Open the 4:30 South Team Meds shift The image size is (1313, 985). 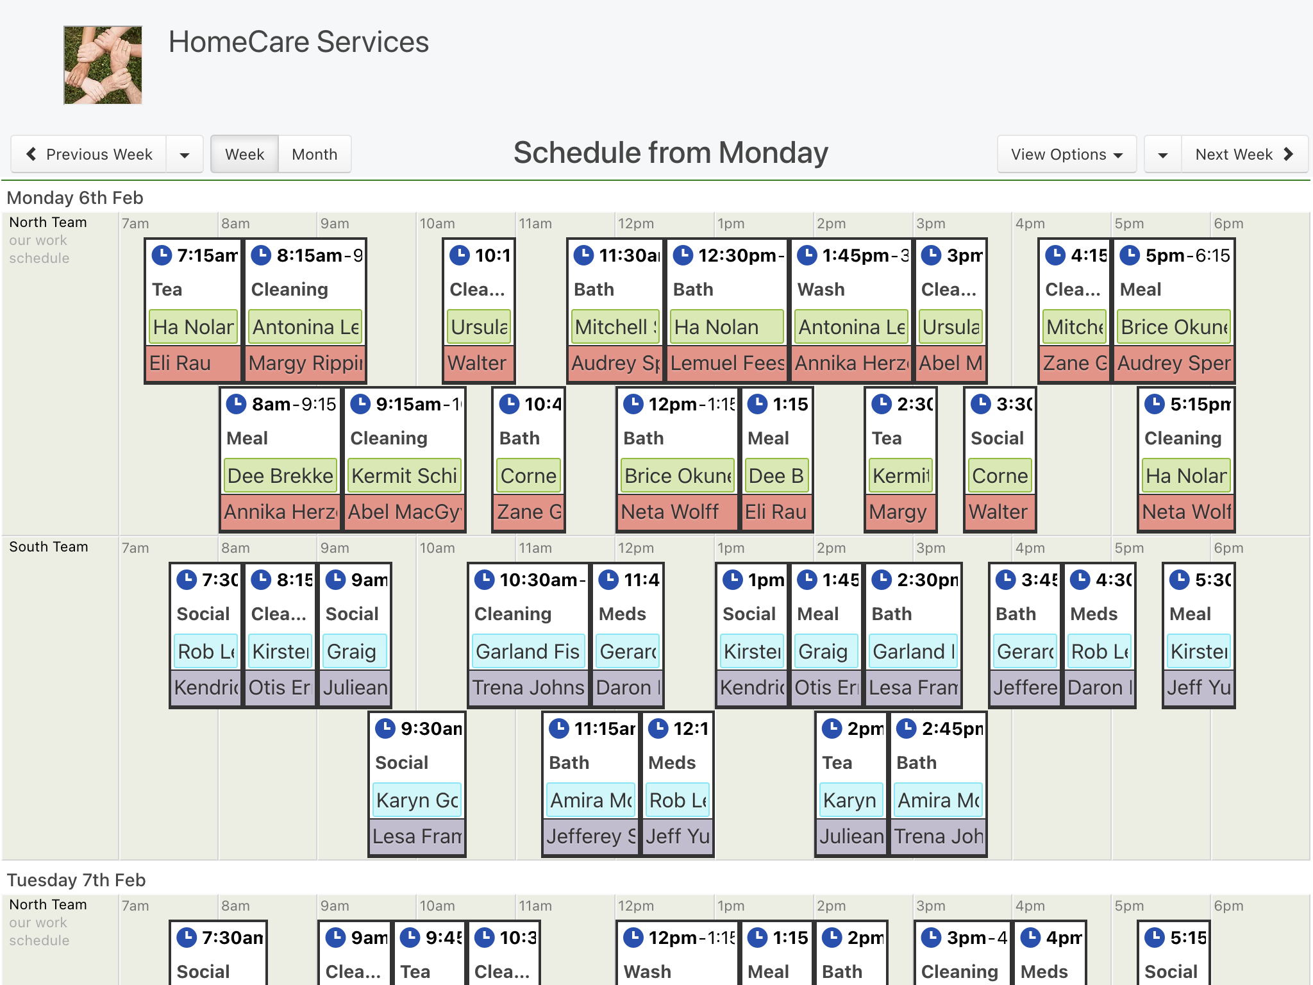[x=1099, y=636]
